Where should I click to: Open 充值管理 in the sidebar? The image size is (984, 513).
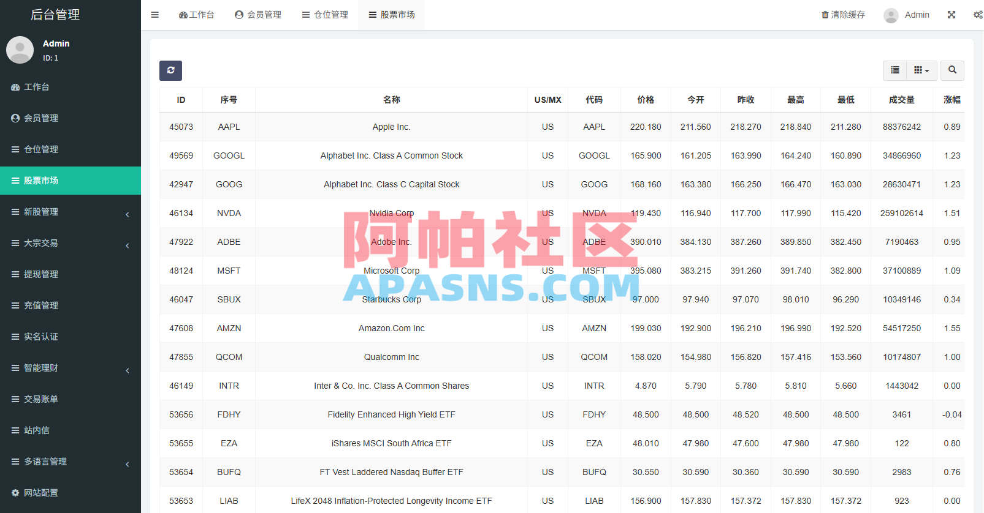tap(71, 305)
